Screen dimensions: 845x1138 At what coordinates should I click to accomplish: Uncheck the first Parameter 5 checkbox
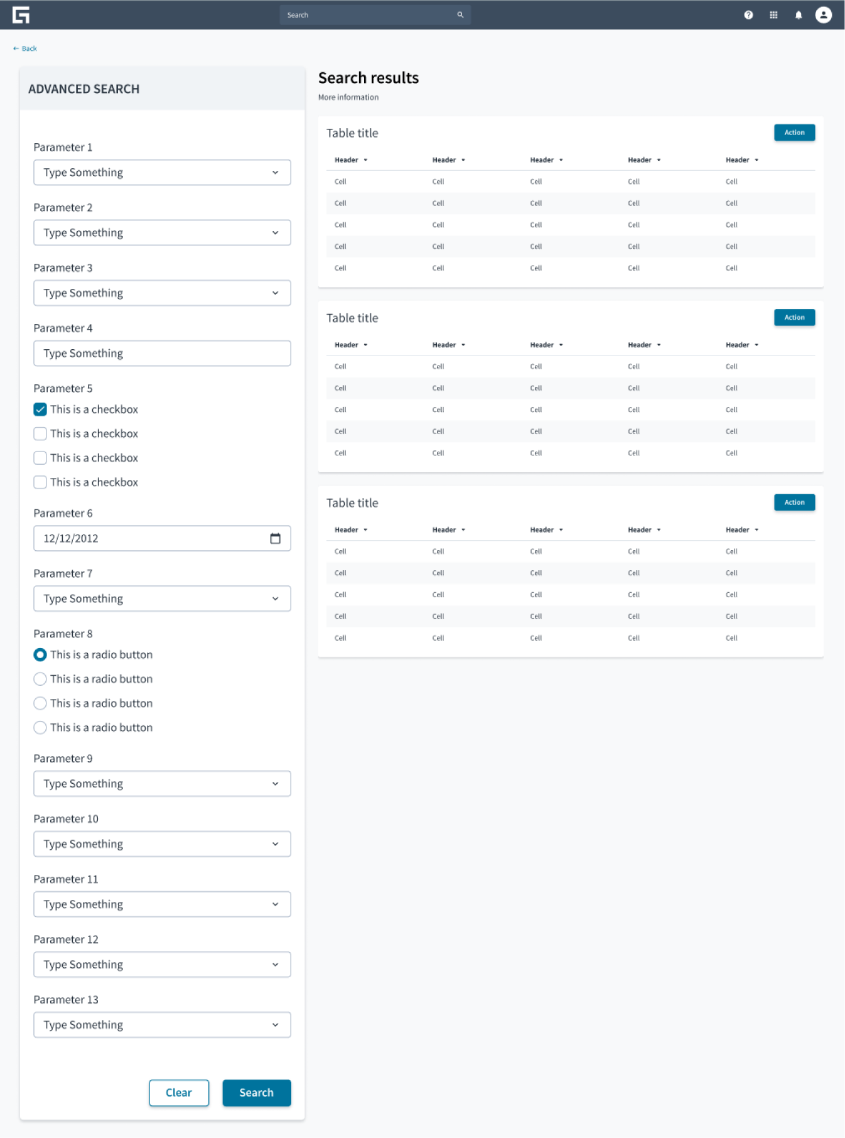pos(40,409)
